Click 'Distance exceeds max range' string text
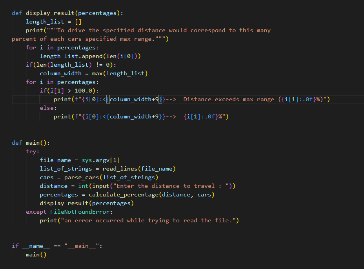The height and width of the screenshot is (269, 364). [x=229, y=99]
